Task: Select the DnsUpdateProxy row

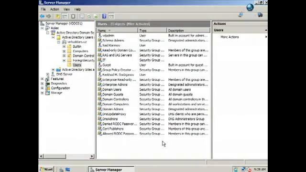Action: point(153,114)
